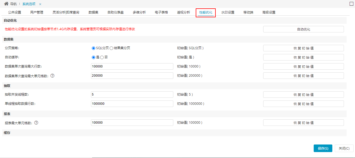Click the 初始值( SQL分页 ) text
Screen dimensions: 355x158
click(x=190, y=48)
